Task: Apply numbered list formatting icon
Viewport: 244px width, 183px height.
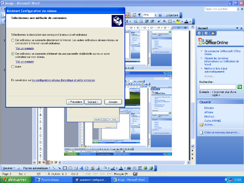Action: point(136,21)
